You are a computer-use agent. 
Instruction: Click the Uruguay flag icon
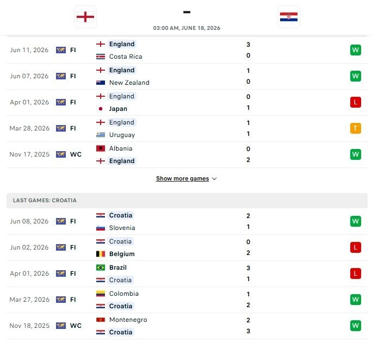101,135
